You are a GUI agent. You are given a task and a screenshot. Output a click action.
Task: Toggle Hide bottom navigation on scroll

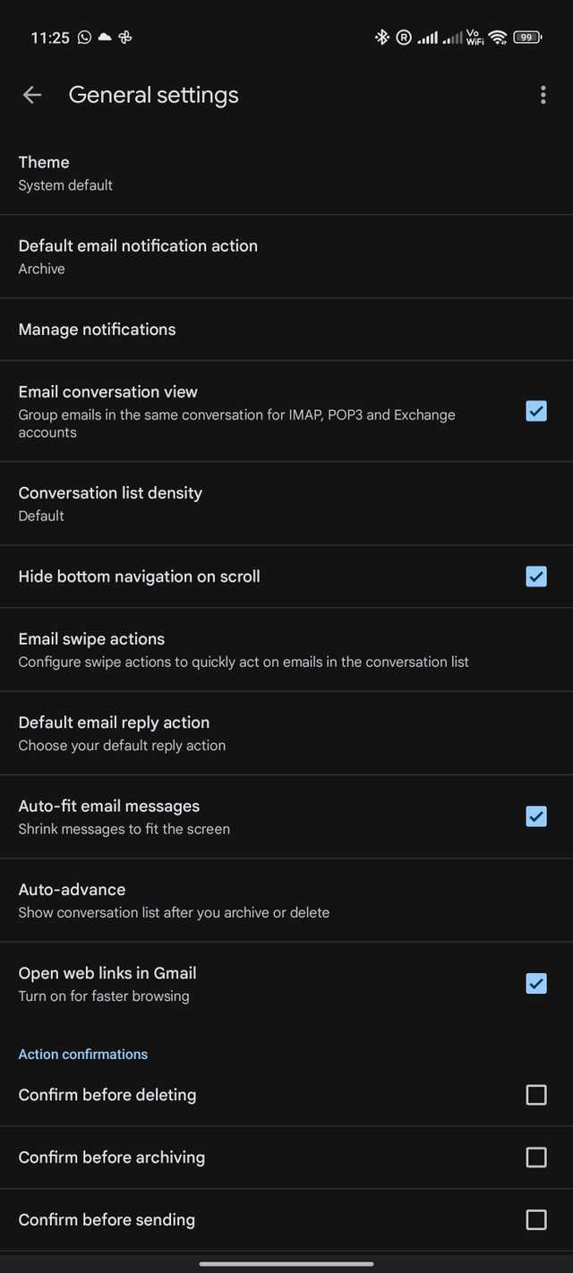pyautogui.click(x=536, y=577)
